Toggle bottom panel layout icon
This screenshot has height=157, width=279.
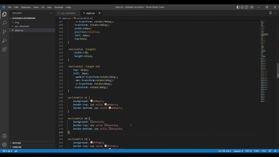coord(242,7)
